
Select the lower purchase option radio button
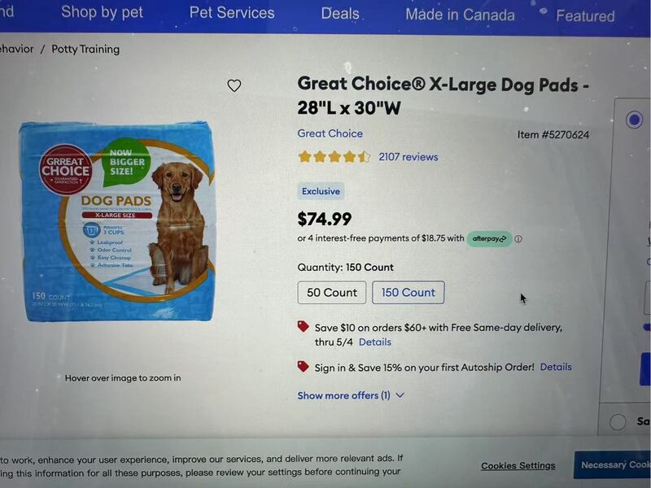point(618,421)
